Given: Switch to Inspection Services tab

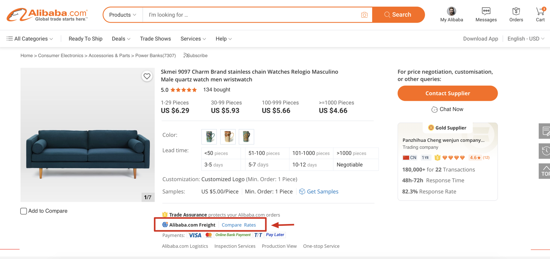Looking at the screenshot, I should click(x=235, y=246).
